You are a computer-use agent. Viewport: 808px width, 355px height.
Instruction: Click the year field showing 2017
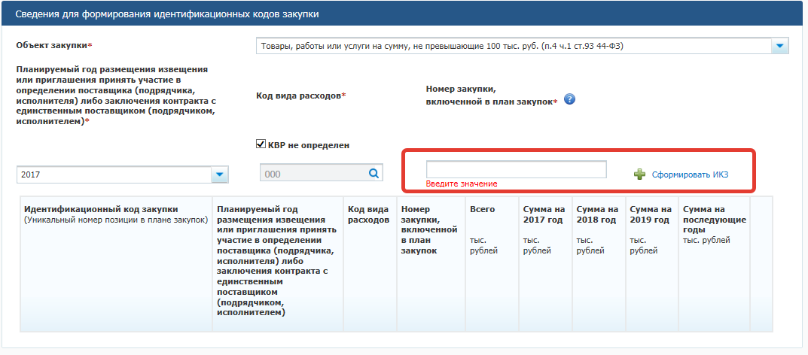(x=113, y=174)
